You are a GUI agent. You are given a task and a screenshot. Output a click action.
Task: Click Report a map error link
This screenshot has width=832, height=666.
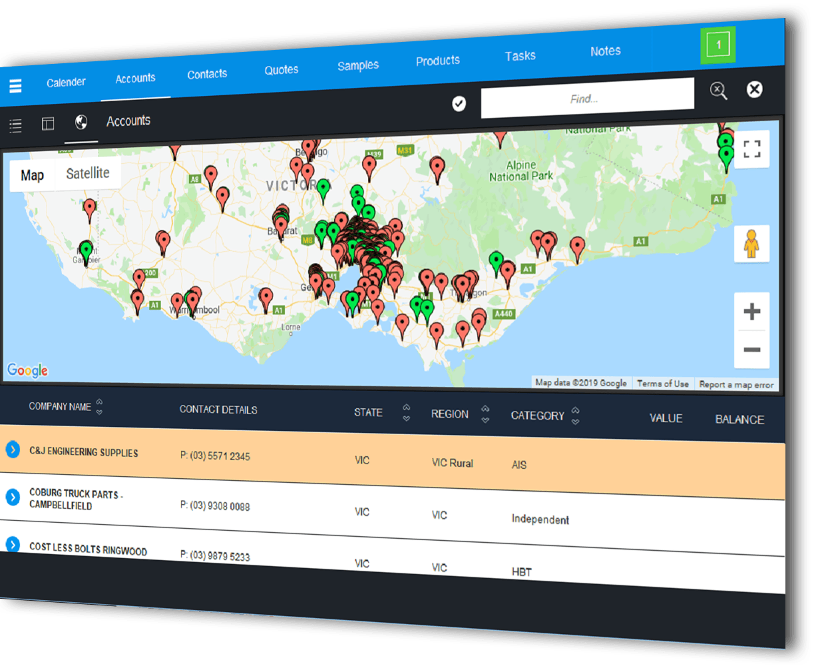click(736, 384)
